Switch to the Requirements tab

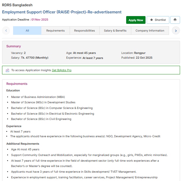pos(55,31)
